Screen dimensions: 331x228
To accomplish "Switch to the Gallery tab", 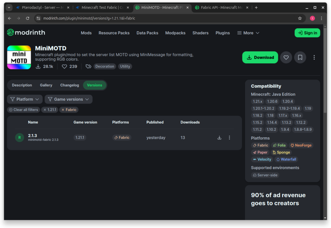I will pos(46,85).
